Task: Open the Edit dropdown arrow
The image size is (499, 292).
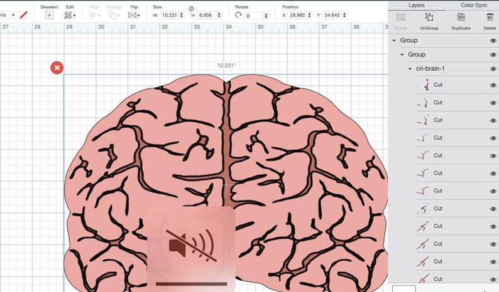Action: (x=74, y=16)
